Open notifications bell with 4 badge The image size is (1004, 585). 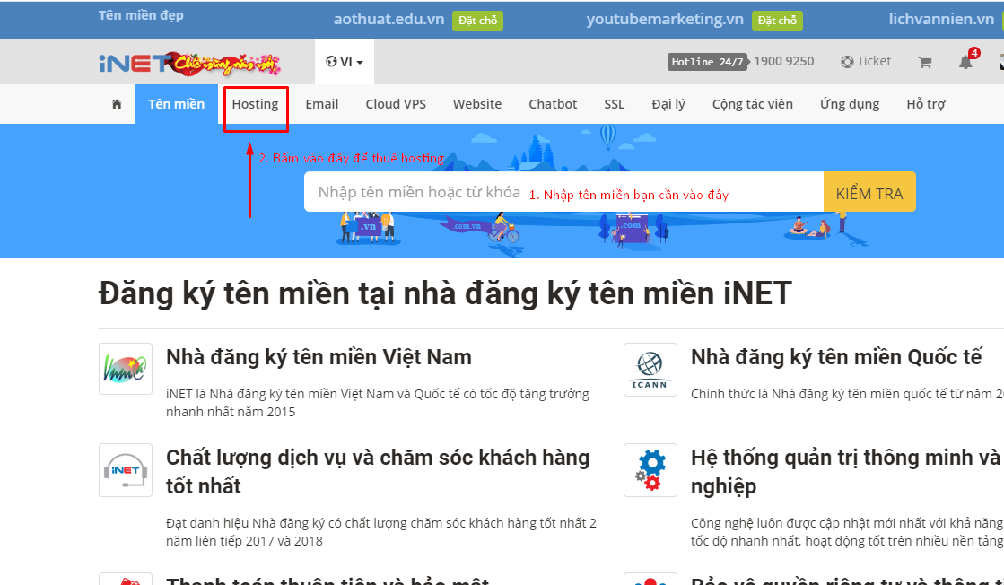[965, 61]
